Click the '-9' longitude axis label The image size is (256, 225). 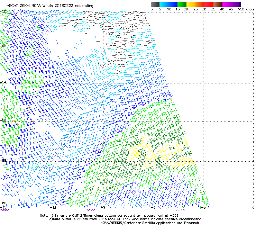[103, 207]
